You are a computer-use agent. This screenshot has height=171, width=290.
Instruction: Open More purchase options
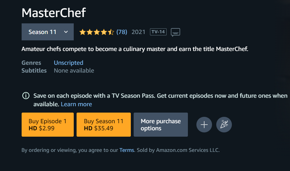(161, 125)
